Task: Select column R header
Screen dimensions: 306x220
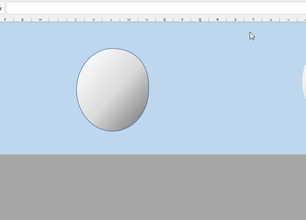Action: [x=217, y=19]
